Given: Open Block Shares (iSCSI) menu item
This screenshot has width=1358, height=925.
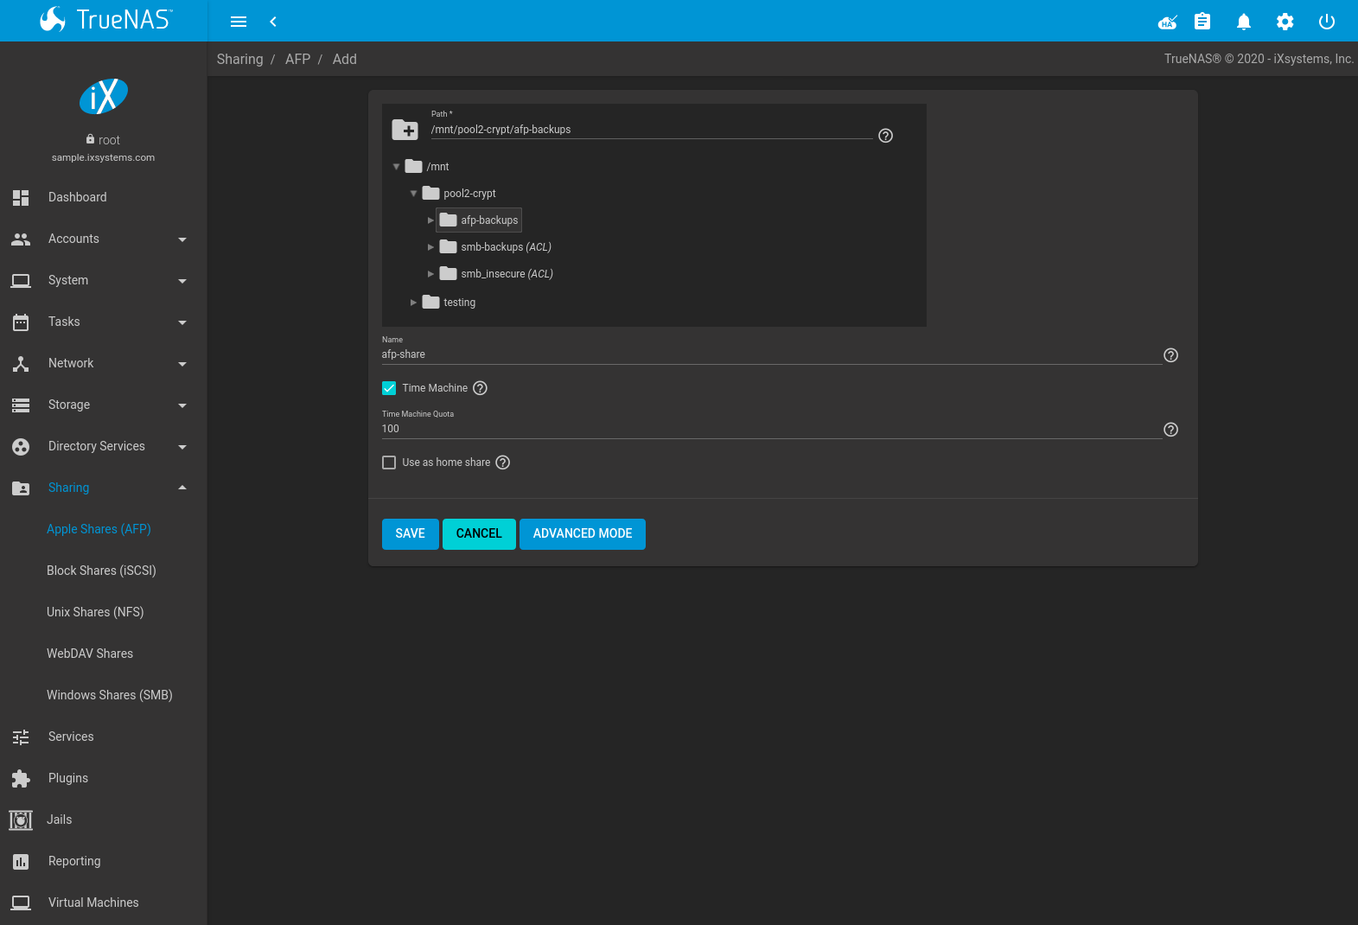Looking at the screenshot, I should click(101, 571).
